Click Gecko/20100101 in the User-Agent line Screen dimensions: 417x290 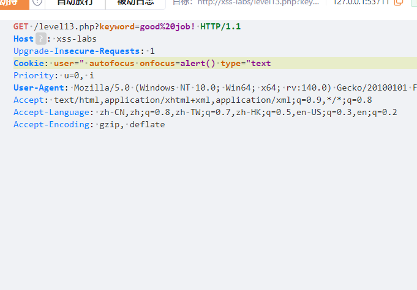click(372, 87)
